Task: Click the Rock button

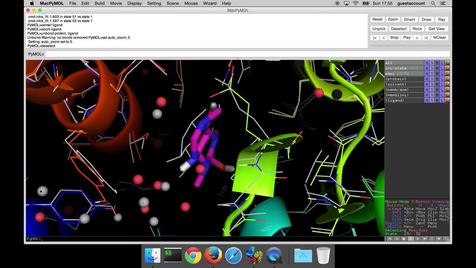Action: tap(417, 29)
